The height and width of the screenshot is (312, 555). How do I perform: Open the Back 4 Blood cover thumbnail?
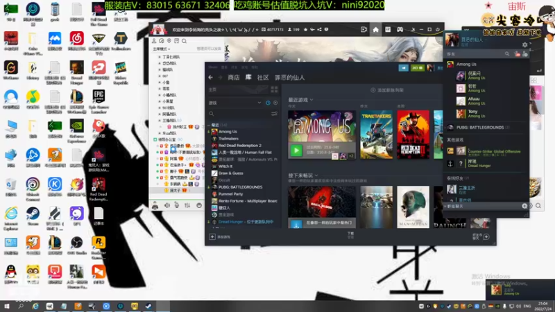(x=322, y=207)
